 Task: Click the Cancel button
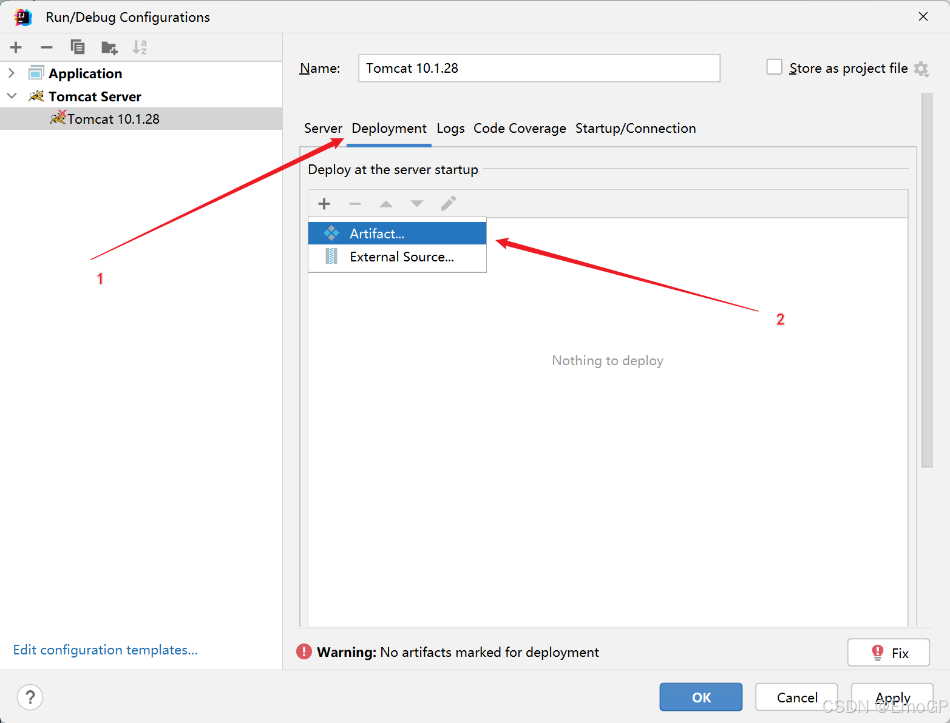[x=796, y=697]
